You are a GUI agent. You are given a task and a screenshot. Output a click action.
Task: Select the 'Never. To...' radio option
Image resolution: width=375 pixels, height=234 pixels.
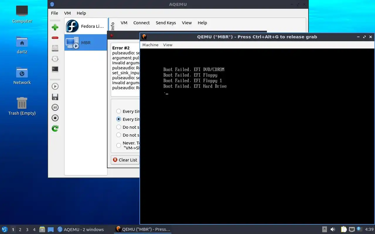click(x=119, y=145)
